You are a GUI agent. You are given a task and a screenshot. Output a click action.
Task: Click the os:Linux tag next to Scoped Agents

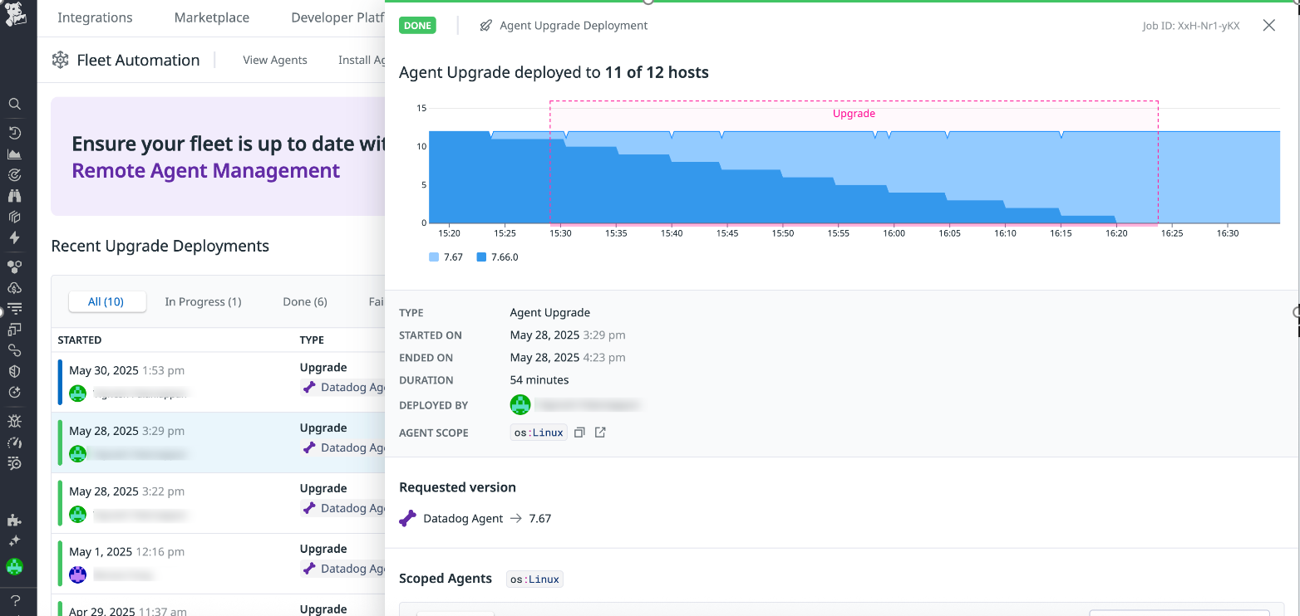534,579
